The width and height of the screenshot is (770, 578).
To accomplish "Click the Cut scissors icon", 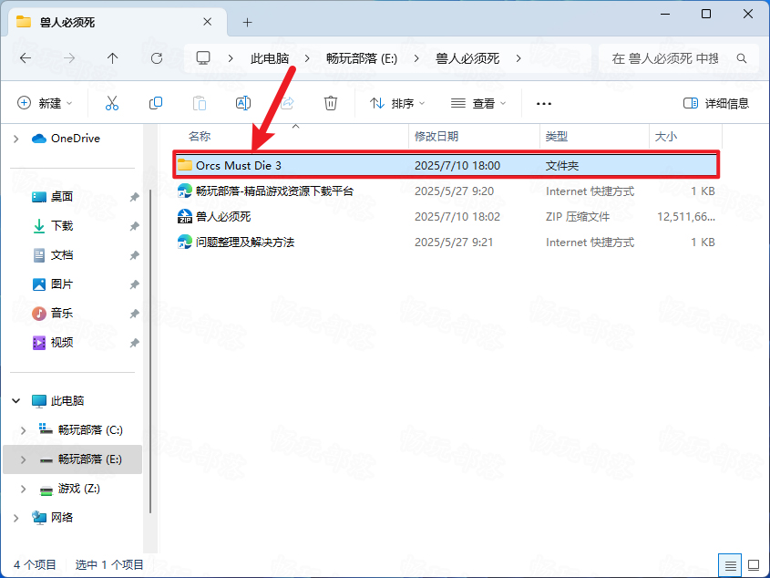I will (112, 103).
